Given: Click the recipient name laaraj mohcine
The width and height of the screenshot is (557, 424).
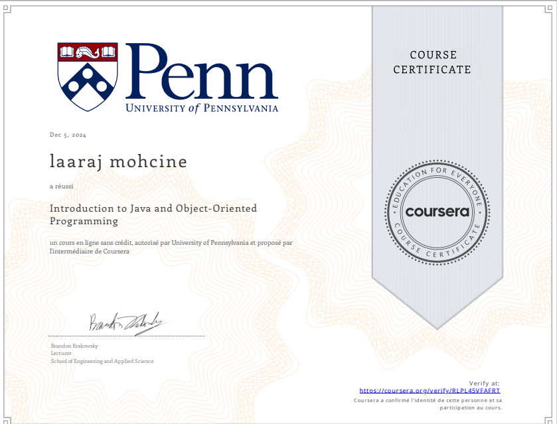Looking at the screenshot, I should [x=118, y=161].
